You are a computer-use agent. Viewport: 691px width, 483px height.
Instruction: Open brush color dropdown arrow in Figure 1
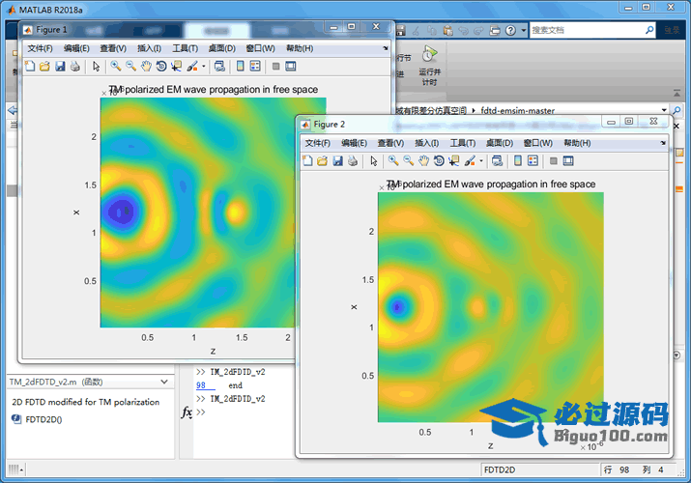(x=204, y=67)
